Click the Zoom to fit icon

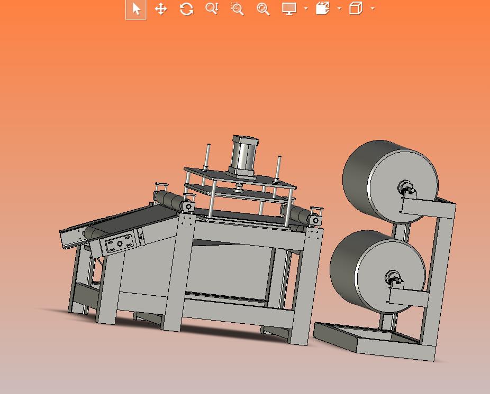[x=263, y=9]
